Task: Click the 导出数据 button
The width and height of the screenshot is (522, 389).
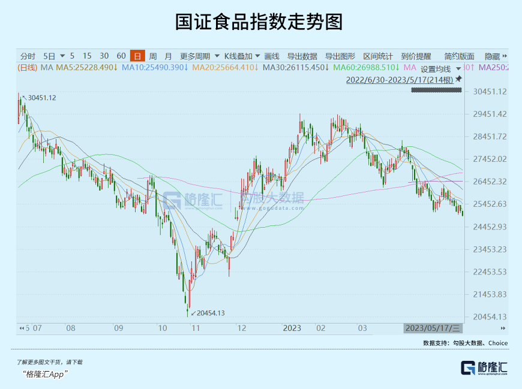Action: pyautogui.click(x=302, y=56)
